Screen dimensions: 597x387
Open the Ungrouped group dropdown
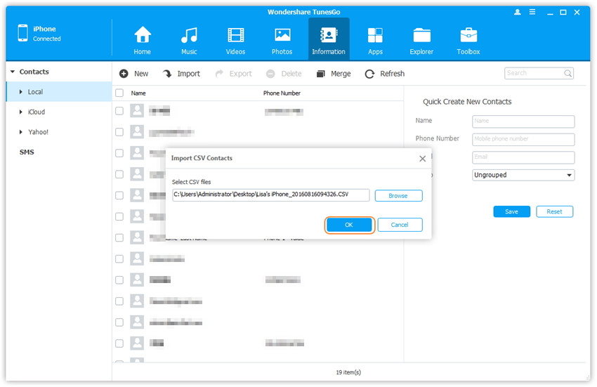pyautogui.click(x=523, y=175)
